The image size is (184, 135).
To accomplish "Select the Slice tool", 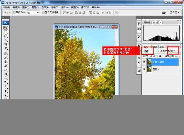I will (6, 48).
